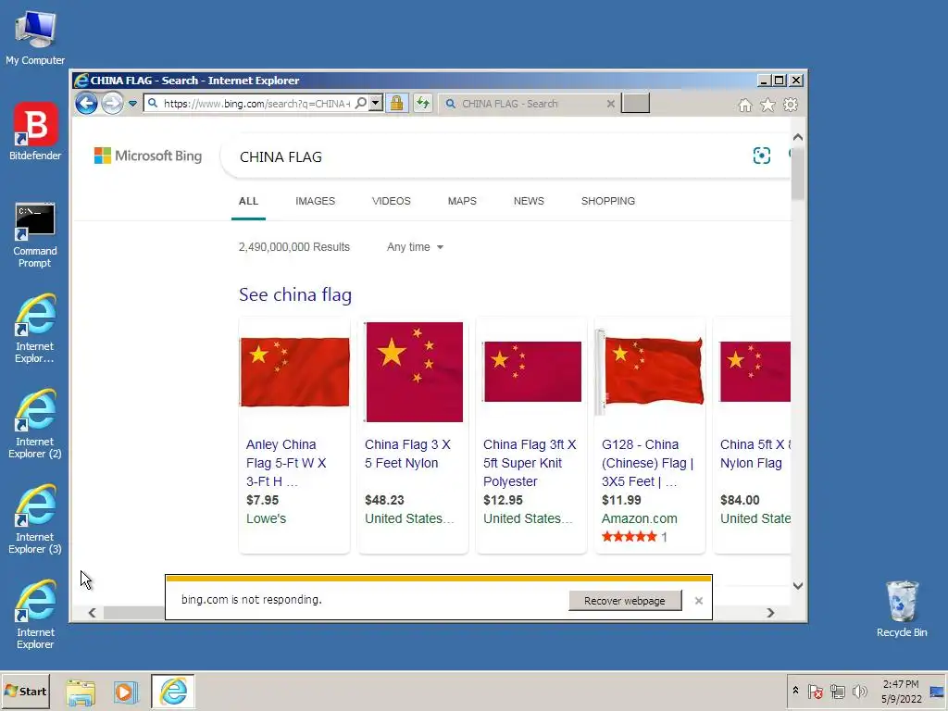This screenshot has height=711, width=948.
Task: Open Windows Media Player taskbar icon
Action: coord(126,692)
